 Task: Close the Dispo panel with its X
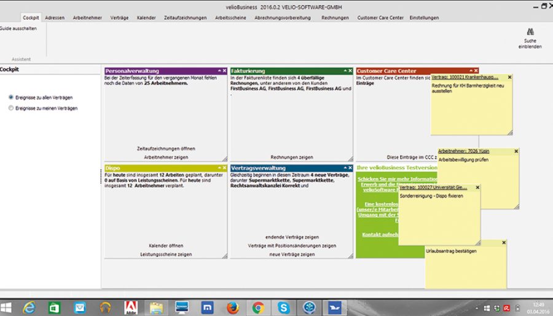(x=224, y=168)
